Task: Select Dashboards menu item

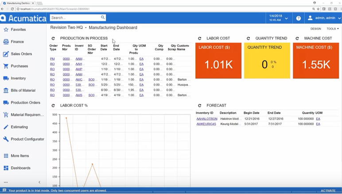Action: 20,168
